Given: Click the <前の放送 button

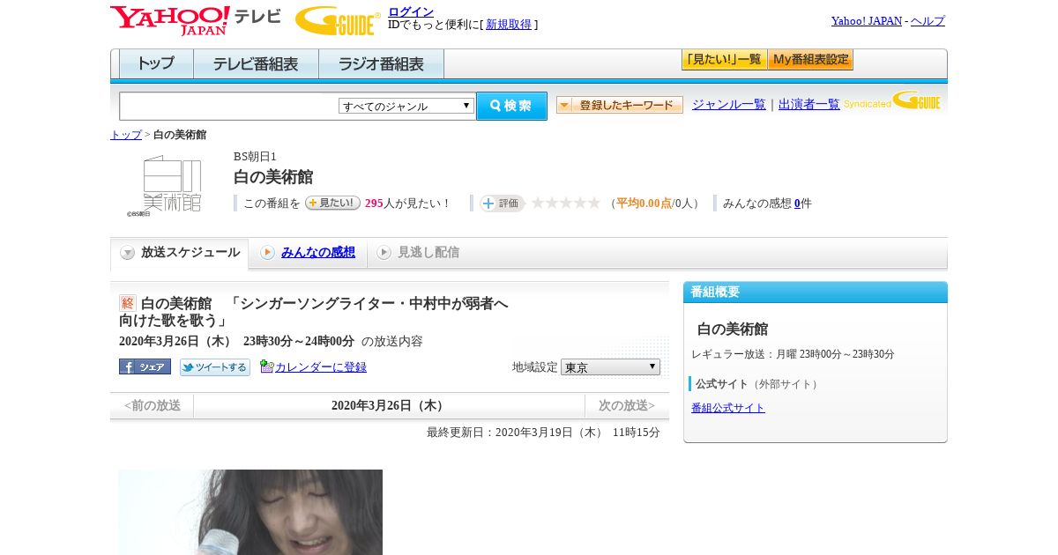Looking at the screenshot, I should [153, 405].
